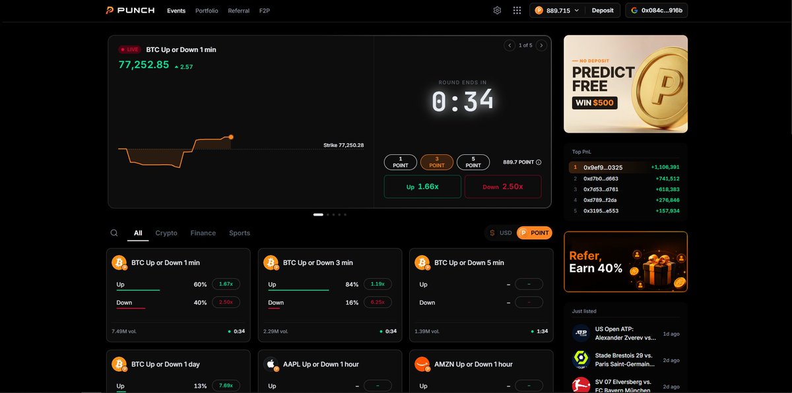This screenshot has width=792, height=393.
Task: Click Bundesliga logo for SV 07 Elversberg
Action: click(581, 385)
